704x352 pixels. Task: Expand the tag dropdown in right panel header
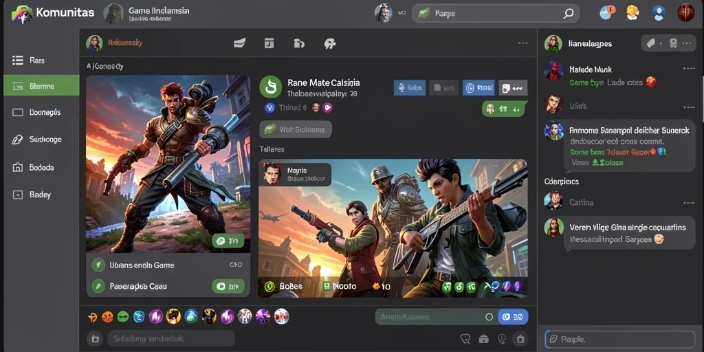[x=654, y=43]
